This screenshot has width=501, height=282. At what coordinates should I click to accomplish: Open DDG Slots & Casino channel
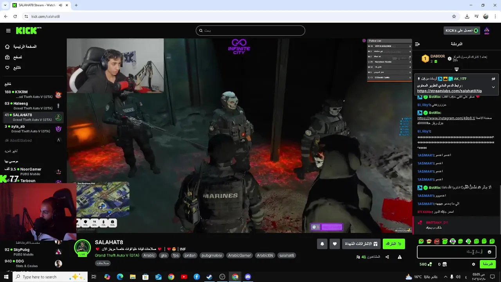(x=33, y=264)
